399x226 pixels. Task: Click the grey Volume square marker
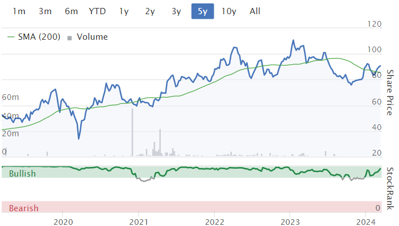click(x=69, y=38)
